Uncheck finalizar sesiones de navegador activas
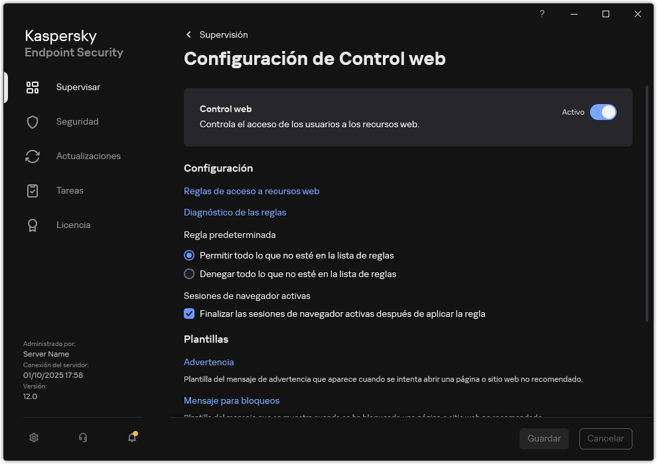Screen dimensions: 657x464 pos(189,314)
